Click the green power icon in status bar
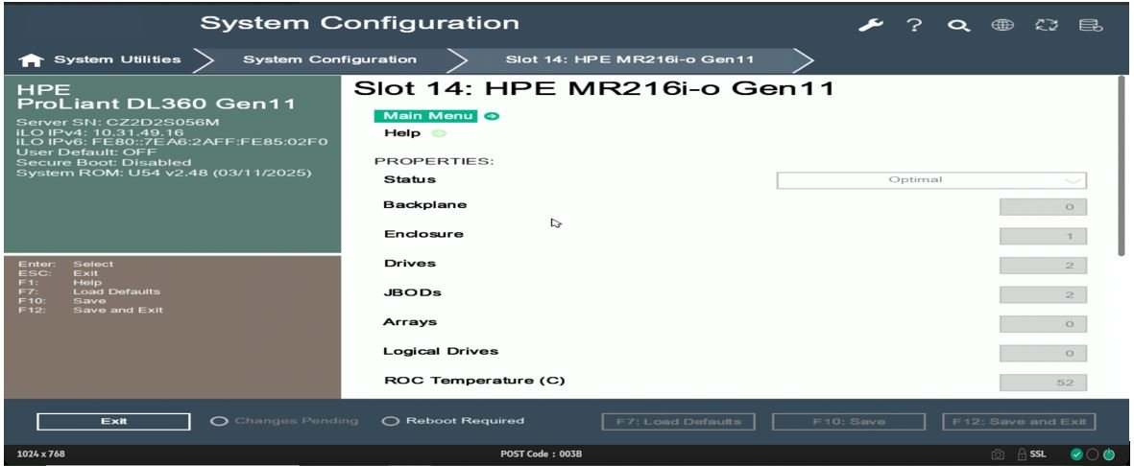This screenshot has height=466, width=1134. pyautogui.click(x=1108, y=454)
